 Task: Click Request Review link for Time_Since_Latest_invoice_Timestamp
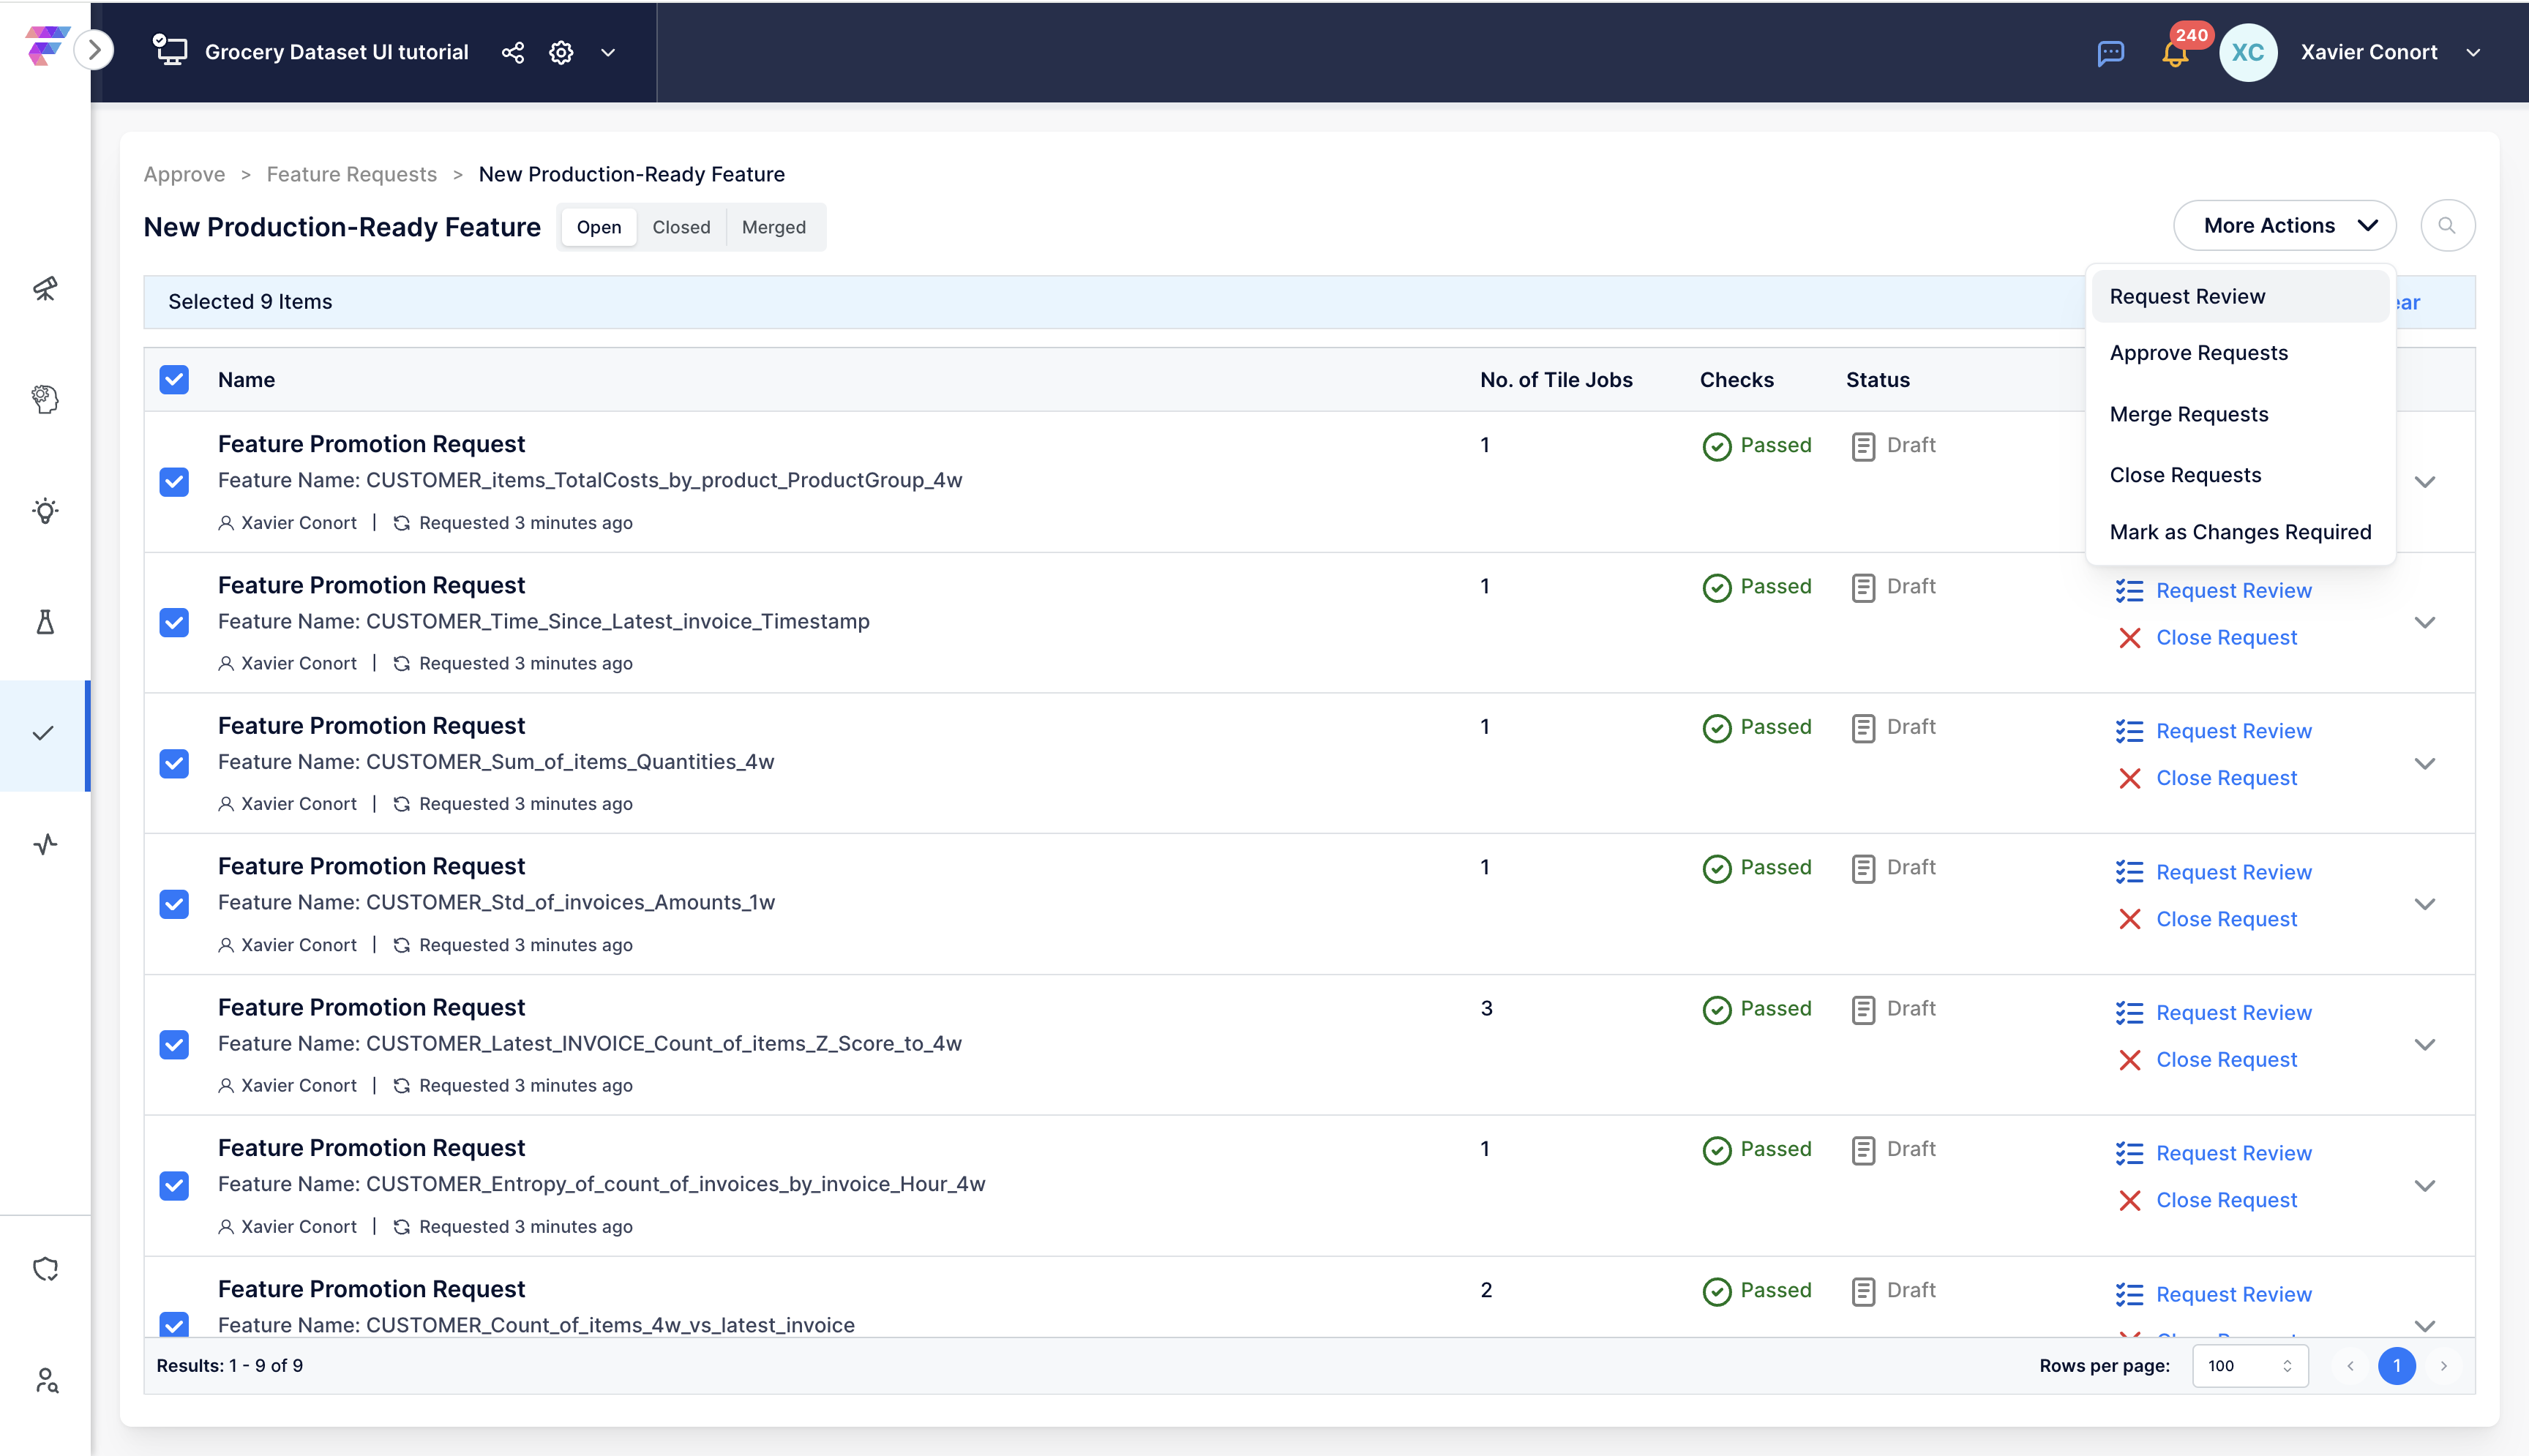point(2233,591)
